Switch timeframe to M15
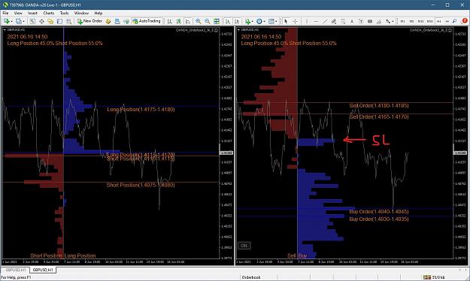 pyautogui.click(x=420, y=21)
